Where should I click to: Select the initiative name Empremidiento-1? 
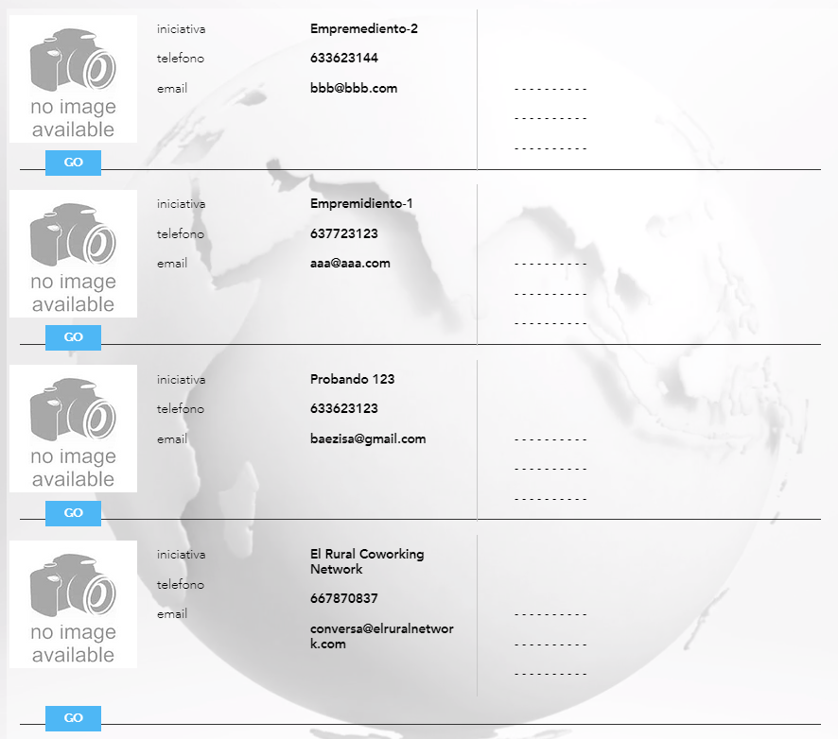(x=361, y=204)
